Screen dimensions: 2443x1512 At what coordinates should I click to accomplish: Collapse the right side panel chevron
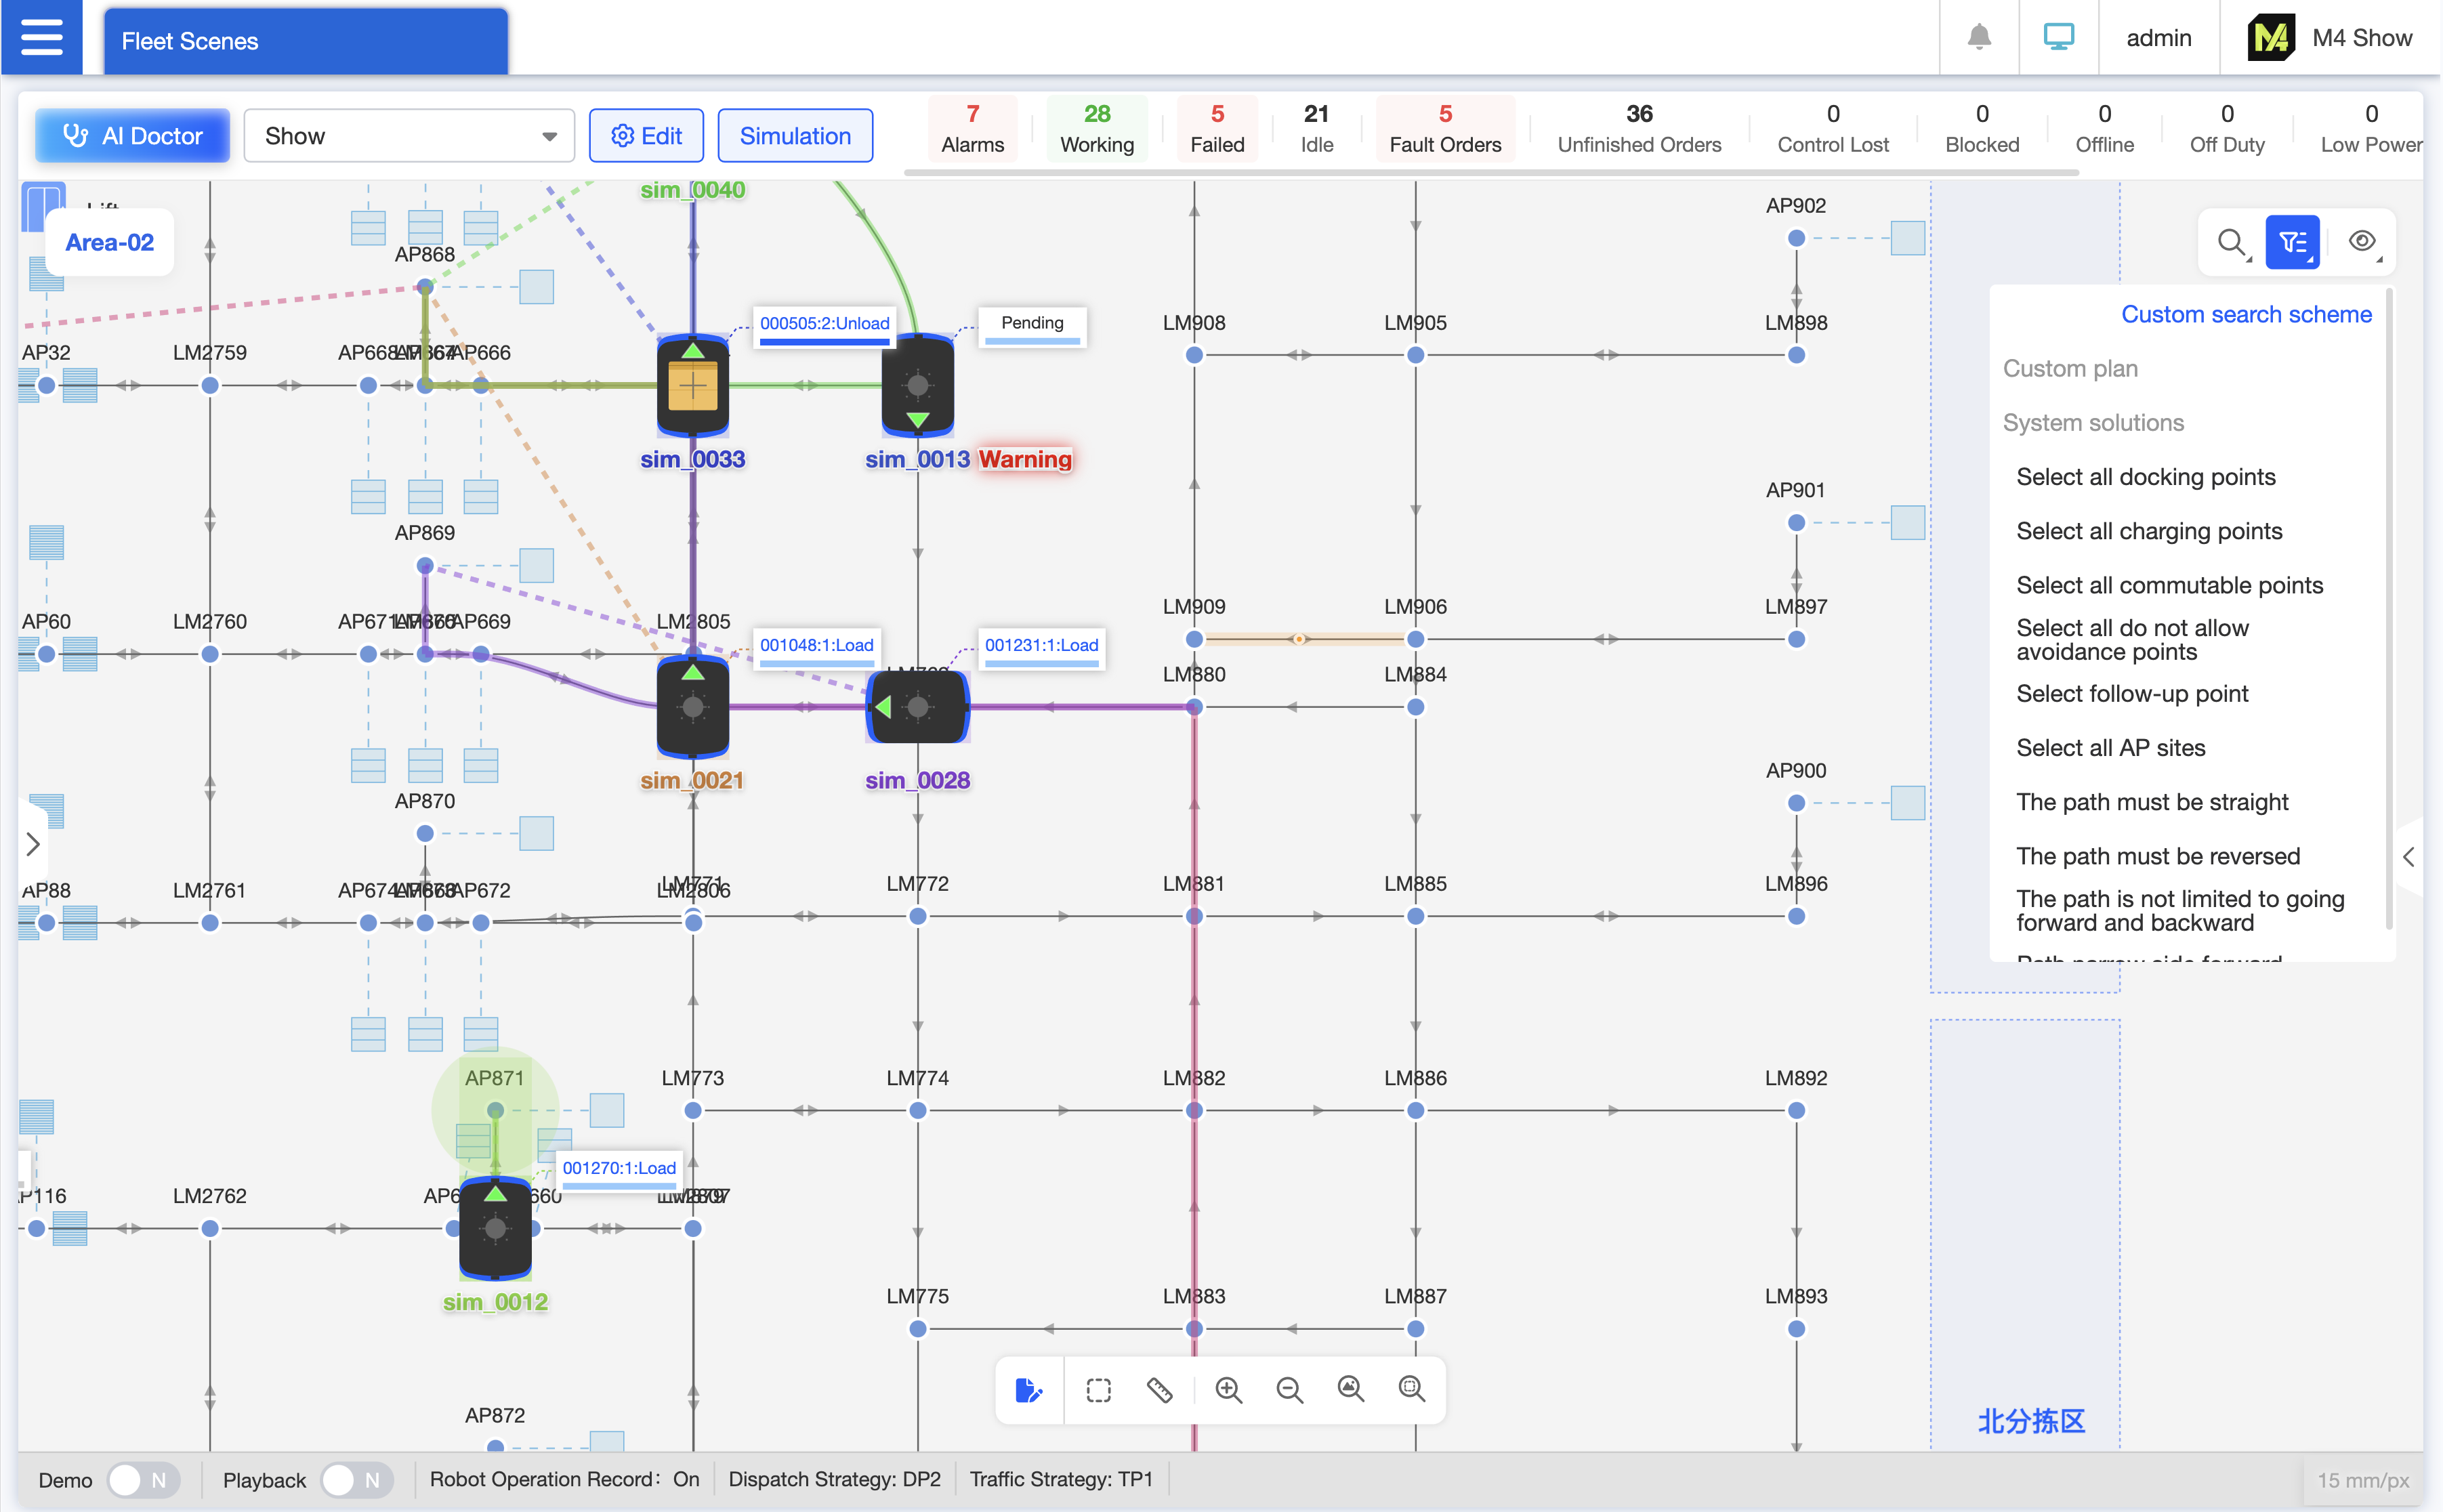(x=2408, y=857)
